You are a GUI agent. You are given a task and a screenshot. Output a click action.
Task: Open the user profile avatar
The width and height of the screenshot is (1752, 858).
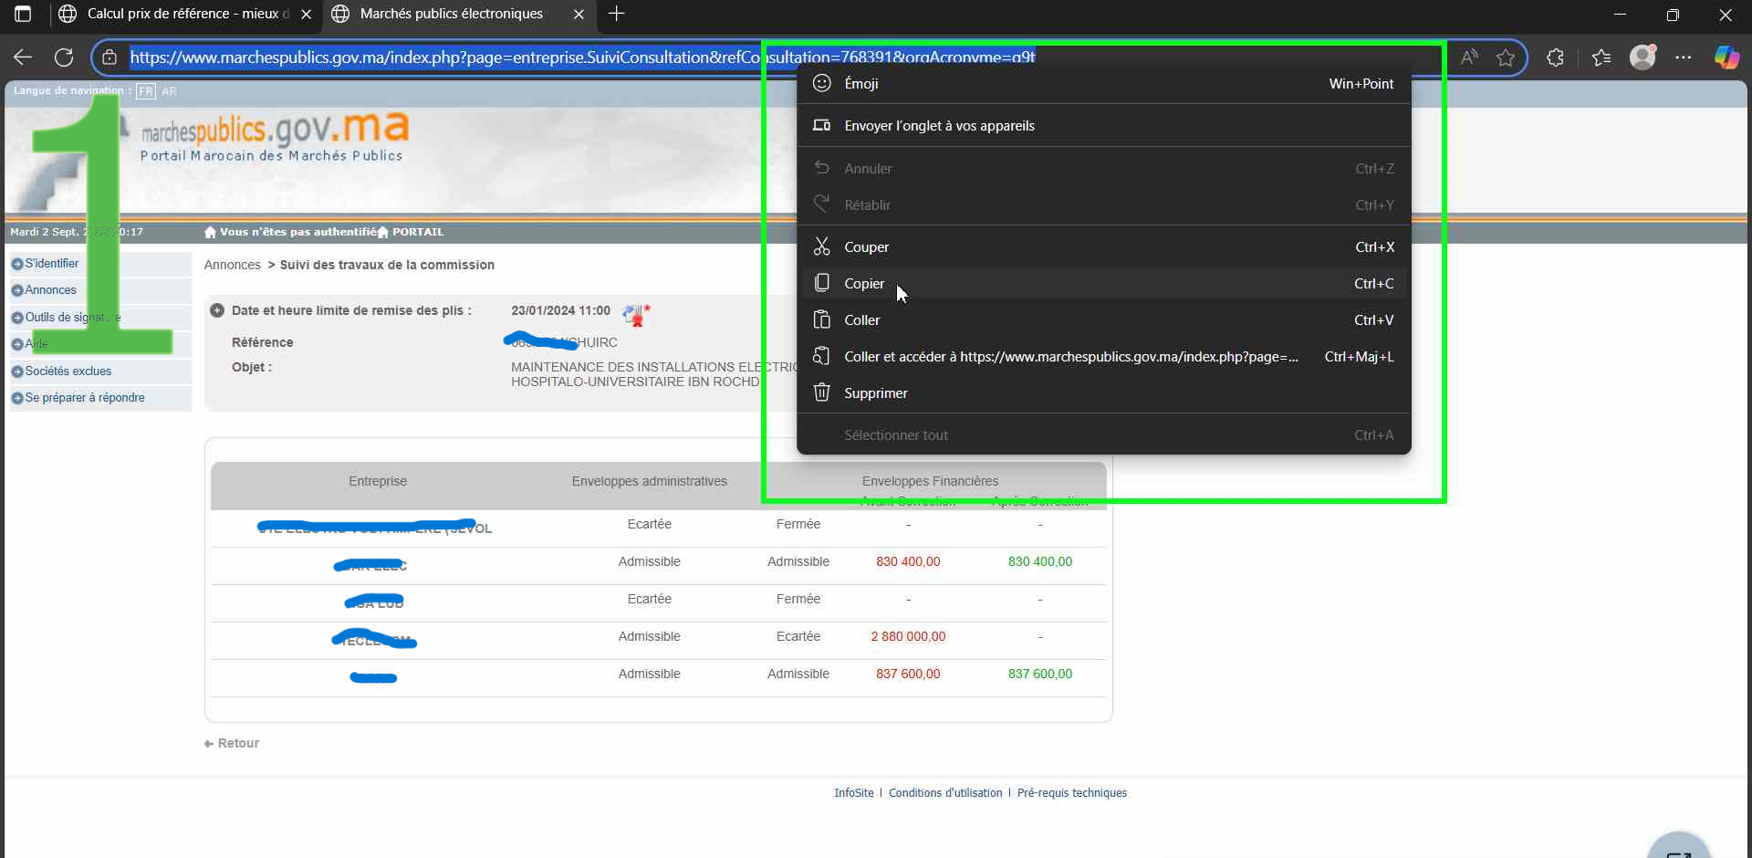point(1642,58)
